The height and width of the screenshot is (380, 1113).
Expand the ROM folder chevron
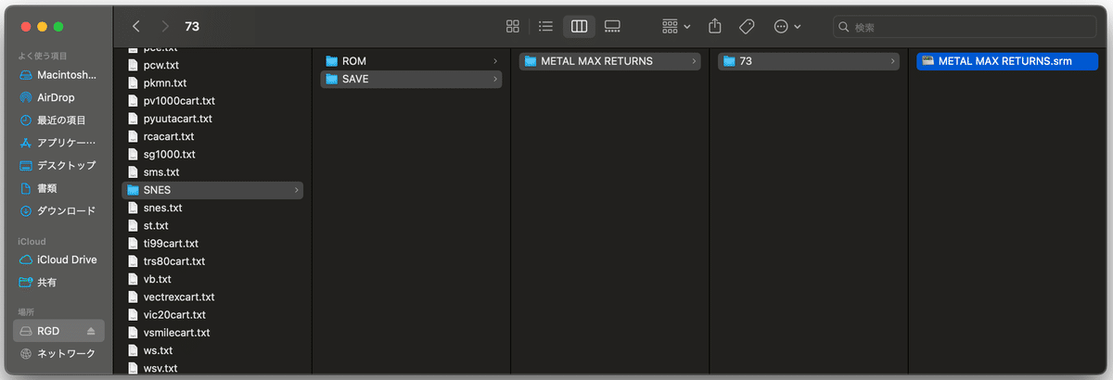495,61
